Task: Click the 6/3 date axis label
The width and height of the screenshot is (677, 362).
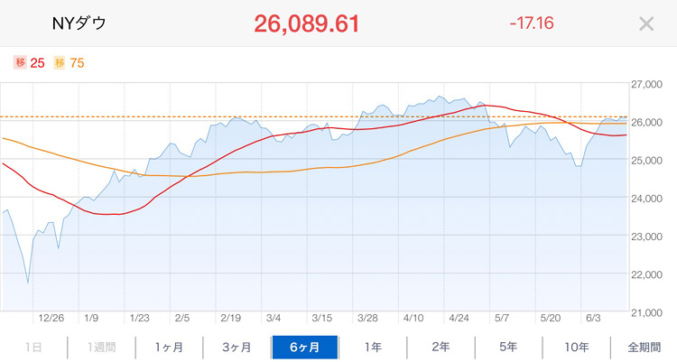Action: coord(593,319)
